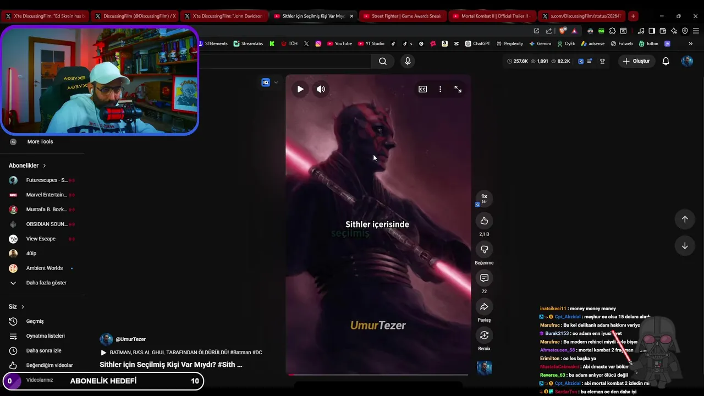Open YT Studio bookmark

[x=371, y=43]
